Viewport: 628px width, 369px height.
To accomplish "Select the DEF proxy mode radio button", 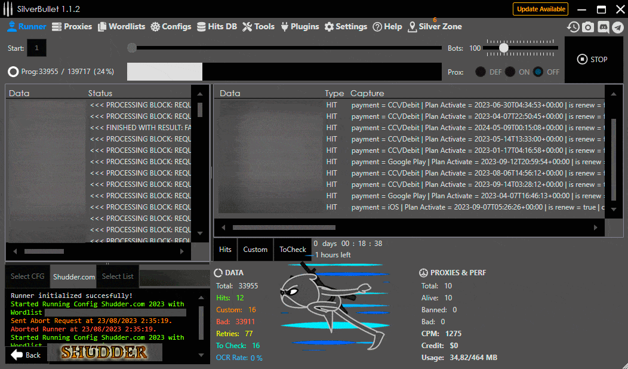I will click(x=481, y=72).
